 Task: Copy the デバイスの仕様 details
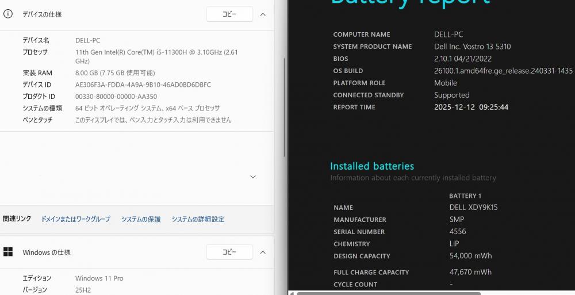point(229,14)
